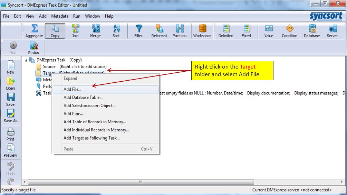Viewport: 347px width, 195px height.
Task: Open the Database connection icon
Action: (x=312, y=31)
